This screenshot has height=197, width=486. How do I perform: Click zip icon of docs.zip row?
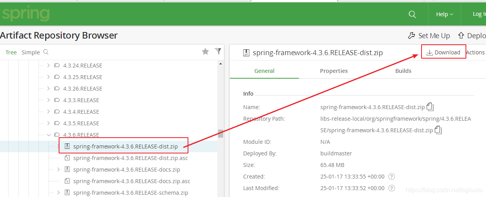pyautogui.click(x=67, y=170)
